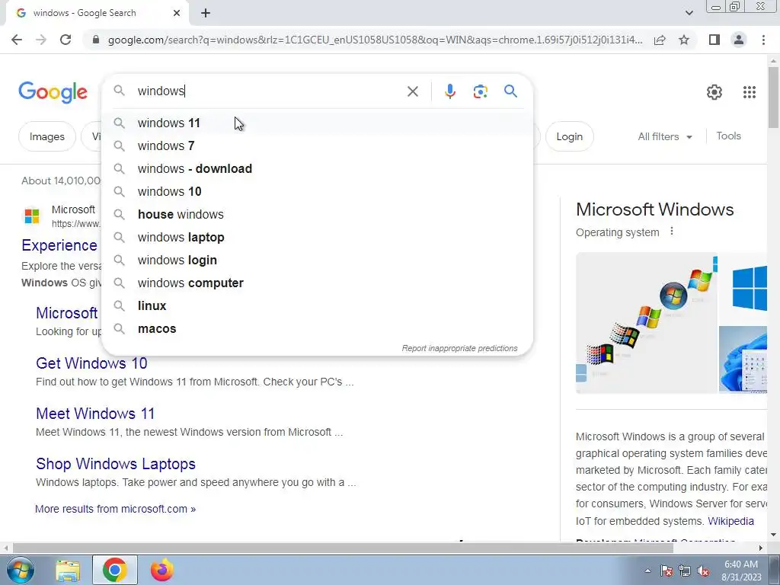This screenshot has width=780, height=585.
Task: Open the Wikipedia link in knowledge panel
Action: pyautogui.click(x=730, y=521)
